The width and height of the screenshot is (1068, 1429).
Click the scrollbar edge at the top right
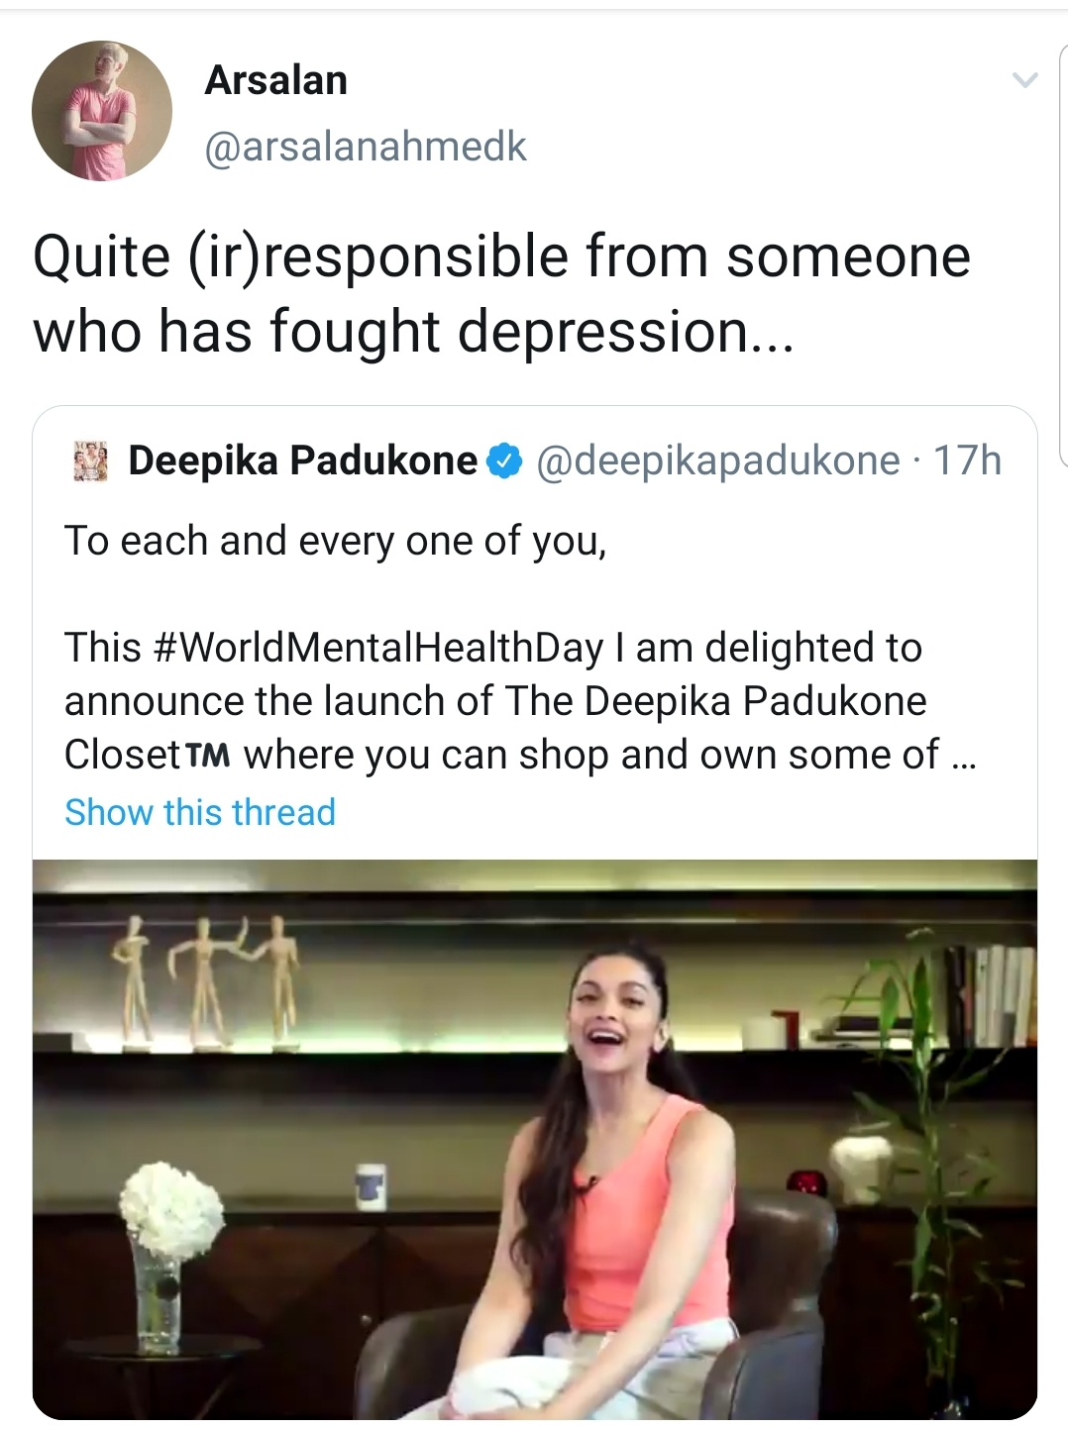1062,248
